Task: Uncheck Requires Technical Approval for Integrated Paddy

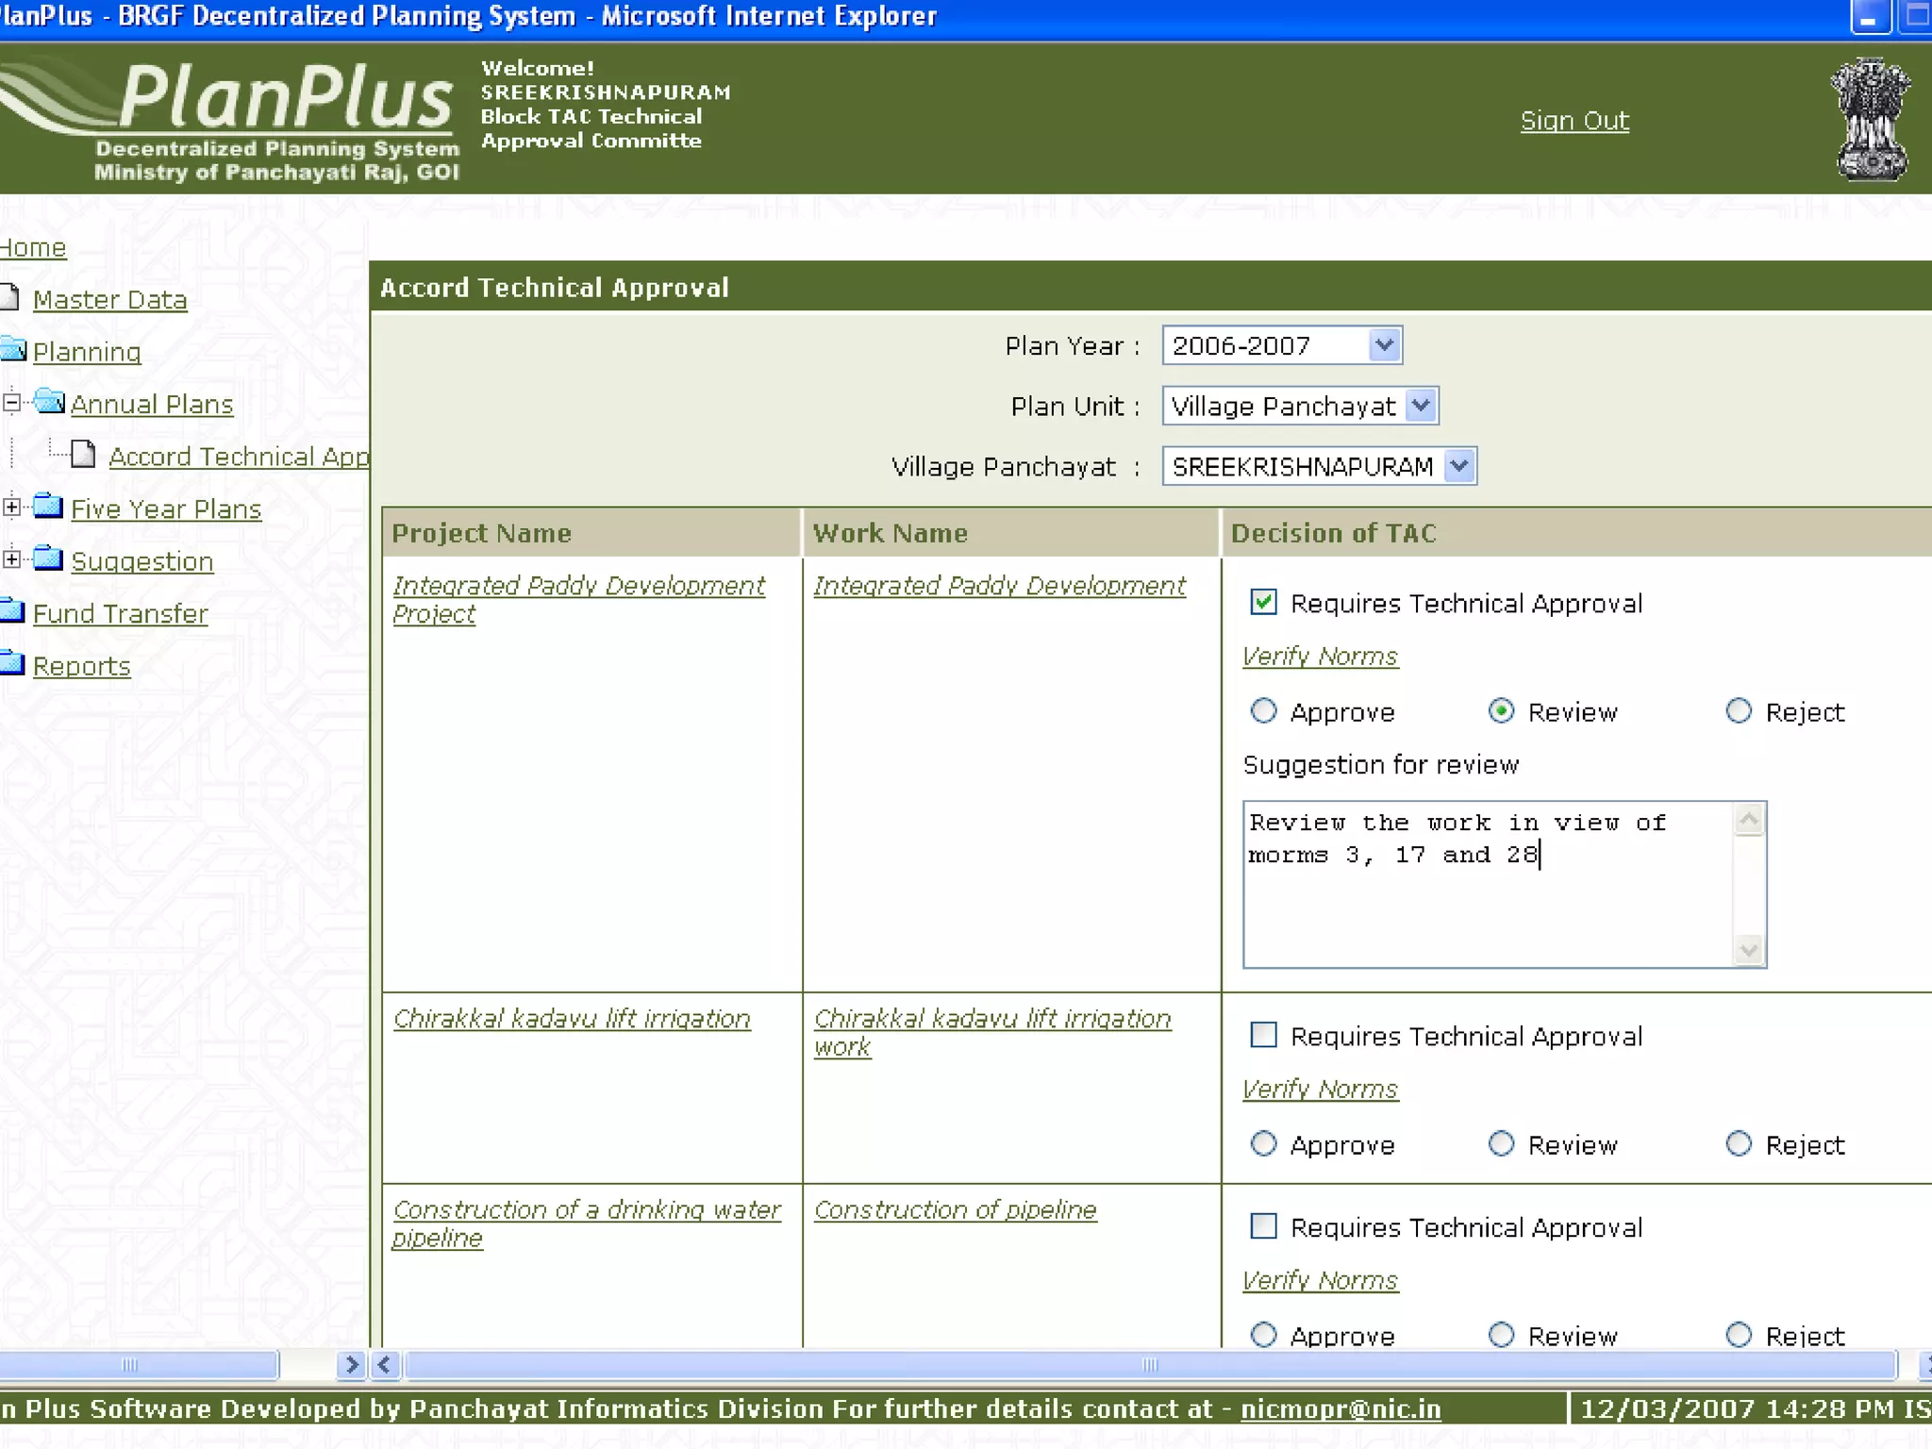Action: coord(1263,603)
